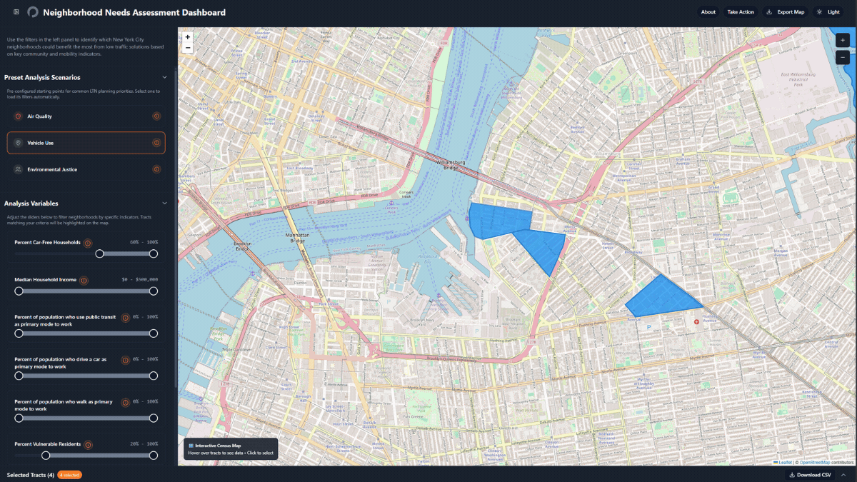Click Car-Free Households minimum slider handle
Image resolution: width=857 pixels, height=482 pixels.
click(100, 253)
